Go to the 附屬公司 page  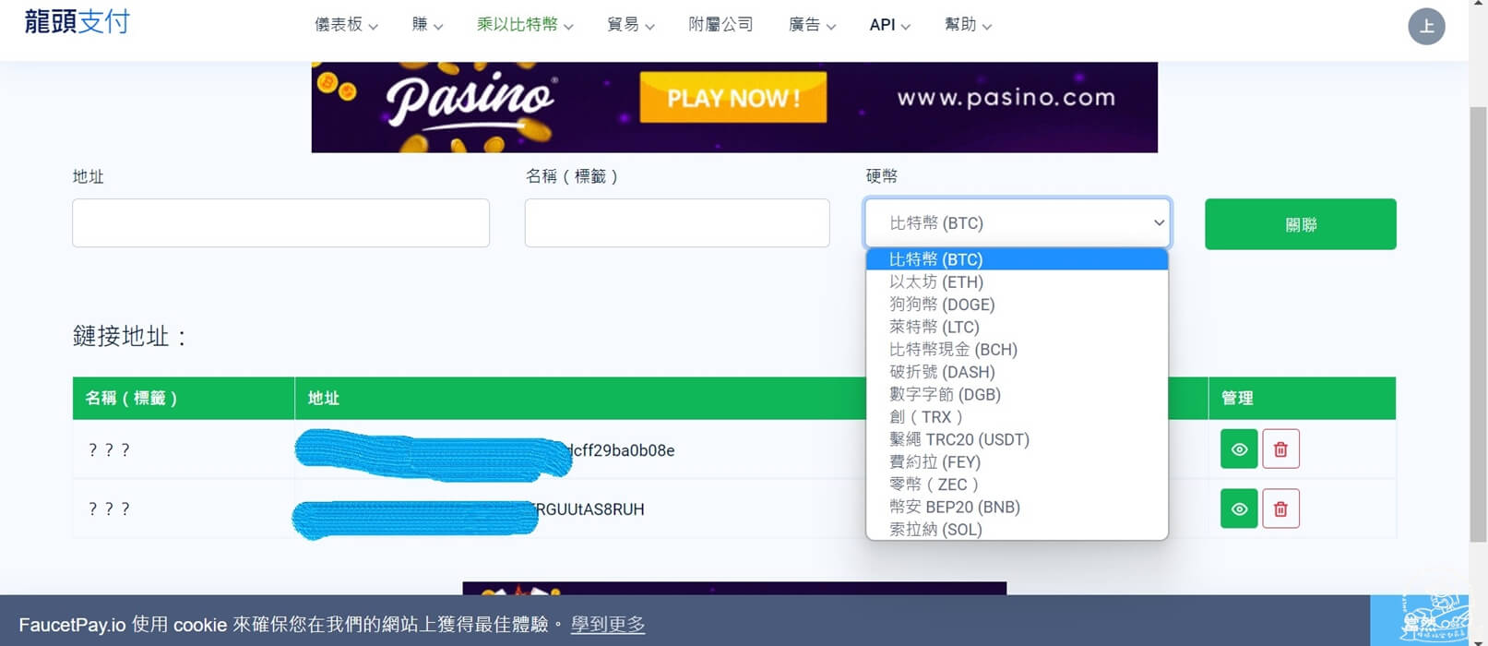[720, 25]
